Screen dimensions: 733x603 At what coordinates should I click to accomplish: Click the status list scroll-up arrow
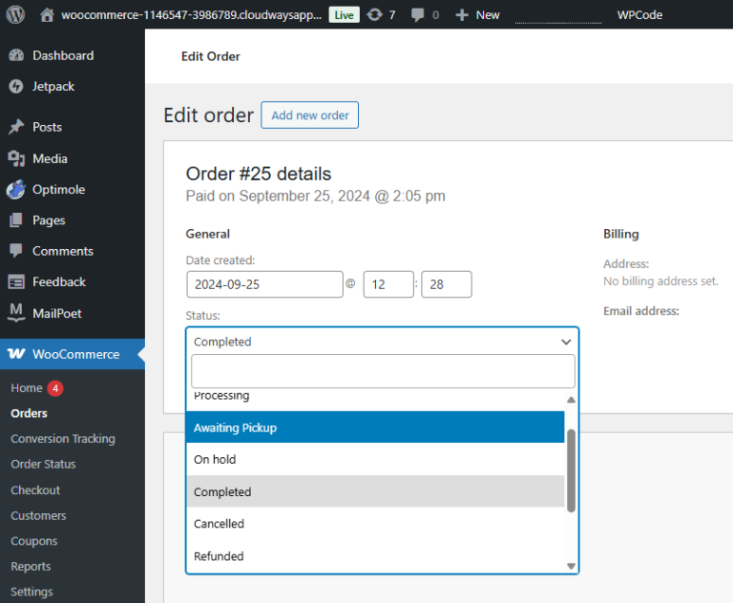pyautogui.click(x=571, y=400)
